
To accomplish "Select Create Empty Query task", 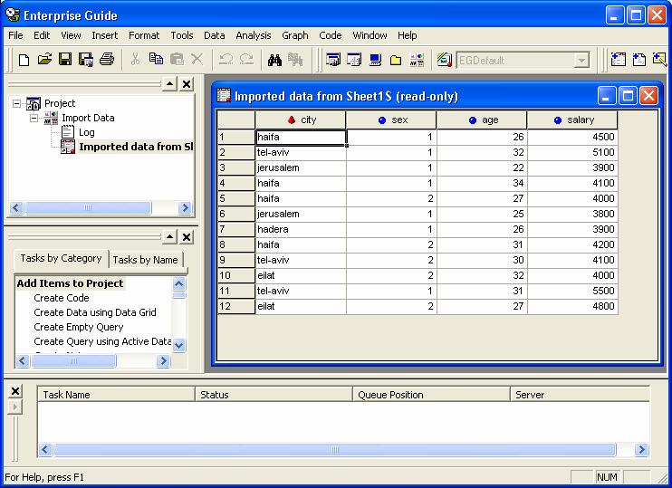I will 79,327.
